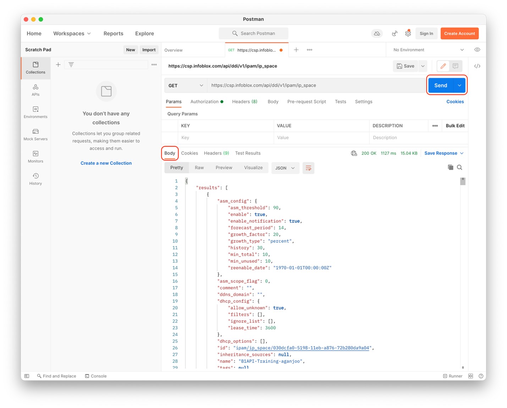Expand the No Environment selector
The image size is (507, 408).
428,50
